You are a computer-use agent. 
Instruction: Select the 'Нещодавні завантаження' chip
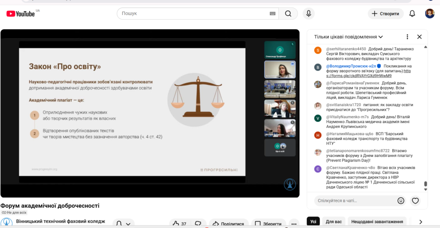377,222
